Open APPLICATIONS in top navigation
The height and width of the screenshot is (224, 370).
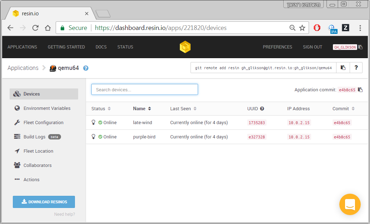[22, 47]
